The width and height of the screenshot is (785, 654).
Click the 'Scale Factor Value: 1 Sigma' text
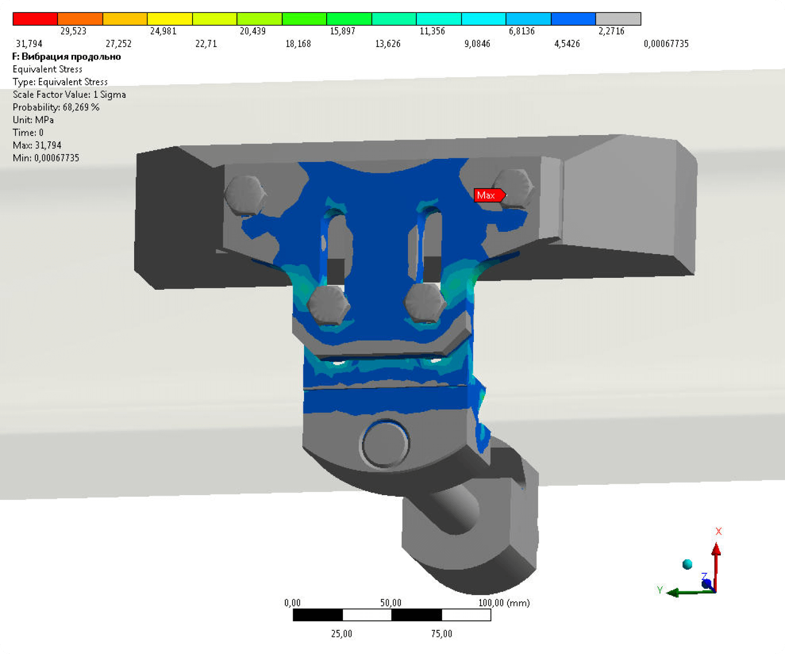pyautogui.click(x=69, y=95)
